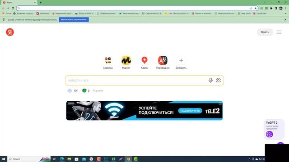Switch to Chrome on the taskbar
Screen dimensions: 289x162
pos(128,159)
